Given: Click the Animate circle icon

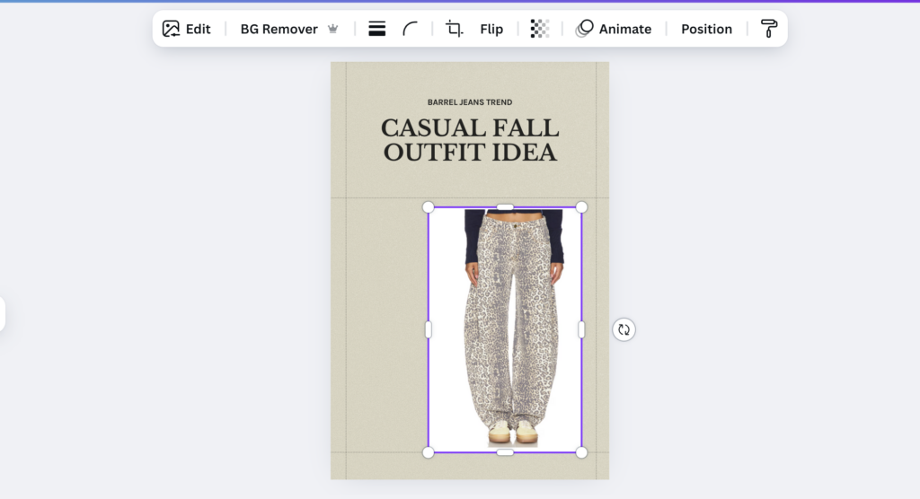Looking at the screenshot, I should [584, 29].
